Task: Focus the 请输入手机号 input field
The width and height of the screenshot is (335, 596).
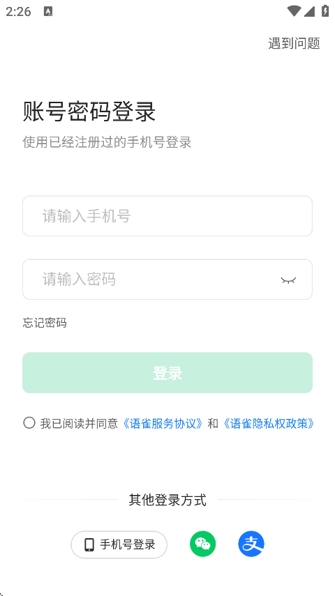Action: coord(167,216)
